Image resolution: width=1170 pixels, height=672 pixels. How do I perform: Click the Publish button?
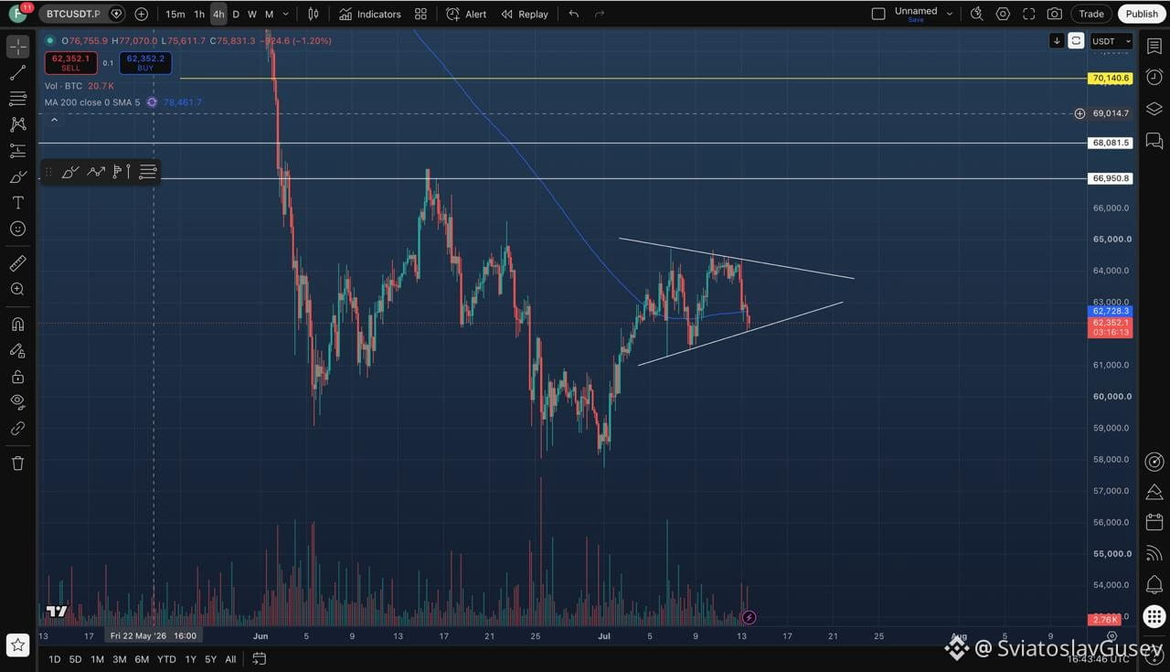(1142, 14)
